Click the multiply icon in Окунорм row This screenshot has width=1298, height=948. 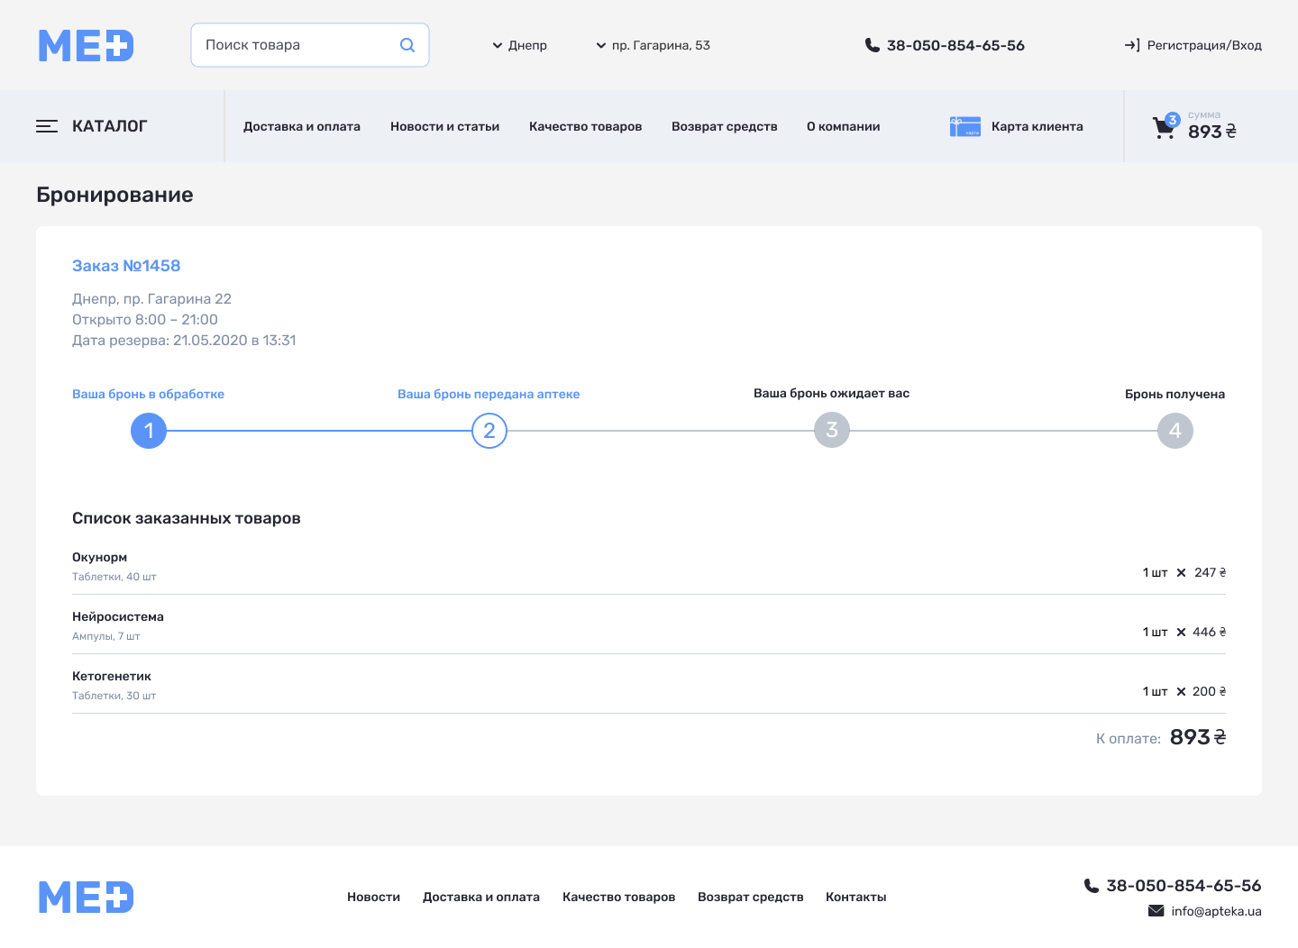pyautogui.click(x=1181, y=573)
